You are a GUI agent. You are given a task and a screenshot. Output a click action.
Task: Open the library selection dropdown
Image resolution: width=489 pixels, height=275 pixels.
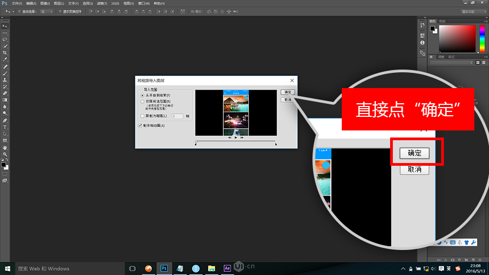pyautogui.click(x=452, y=62)
